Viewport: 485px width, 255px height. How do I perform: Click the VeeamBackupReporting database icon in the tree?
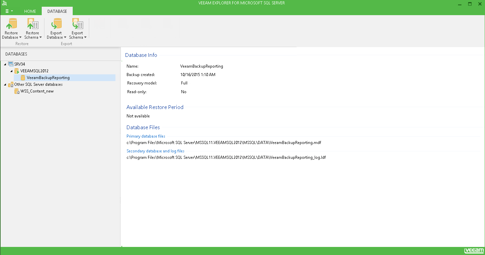click(23, 78)
